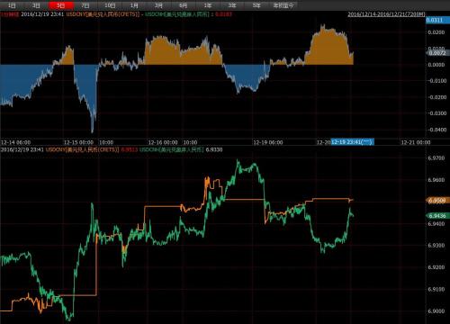The width and height of the screenshot is (450, 324).
Task: Select the 10日 range tab
Action: (x=110, y=5)
